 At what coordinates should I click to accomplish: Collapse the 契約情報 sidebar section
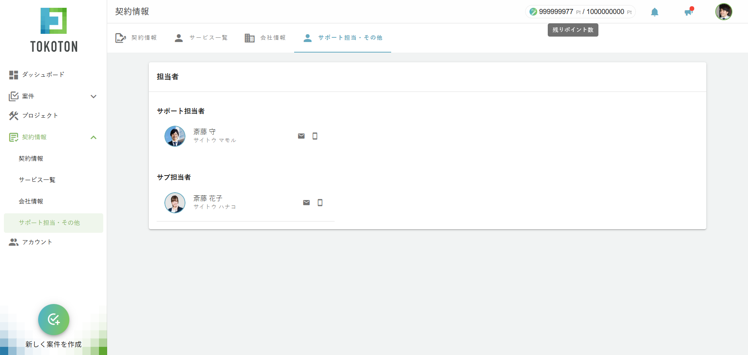coord(93,137)
